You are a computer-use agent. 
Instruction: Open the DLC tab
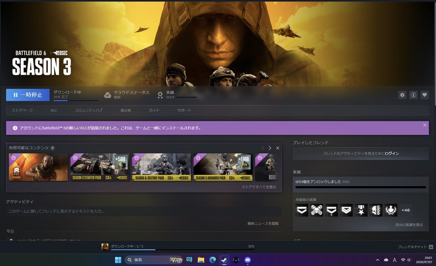coord(54,110)
